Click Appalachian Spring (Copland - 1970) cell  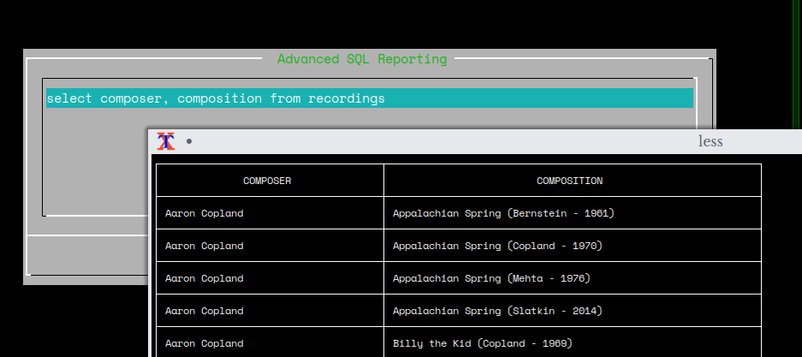pos(497,246)
